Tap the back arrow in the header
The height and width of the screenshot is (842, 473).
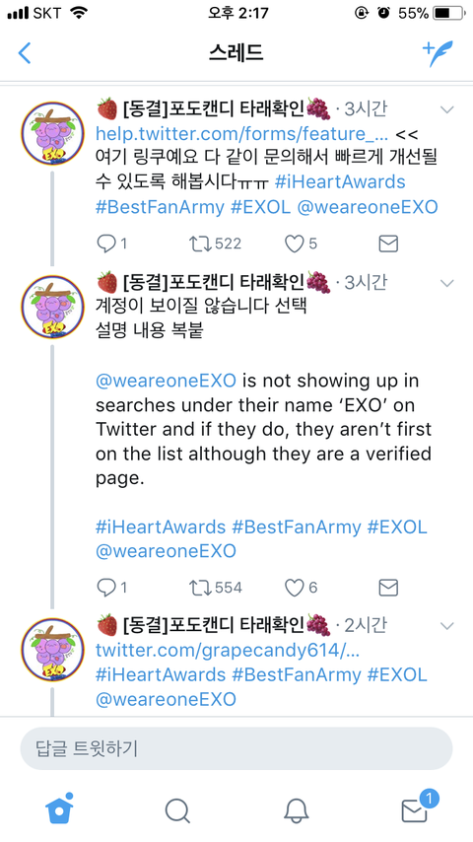[x=25, y=53]
